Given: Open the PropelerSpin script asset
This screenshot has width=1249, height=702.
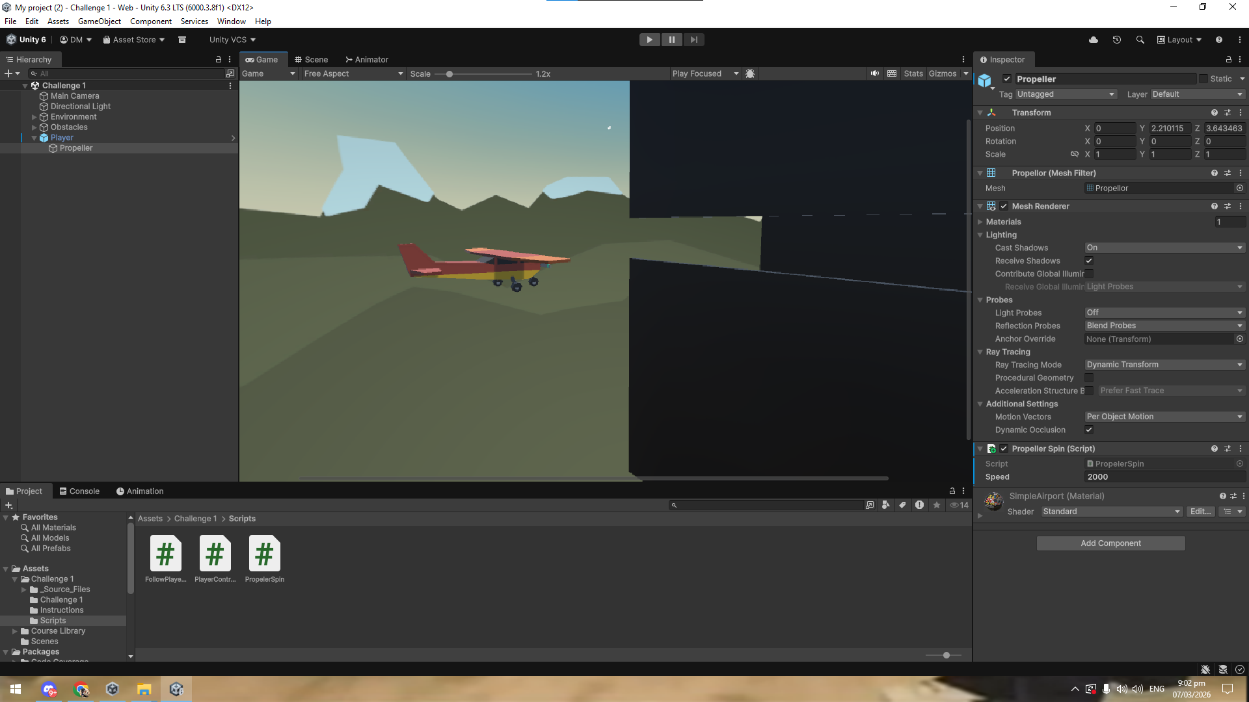Looking at the screenshot, I should [264, 554].
